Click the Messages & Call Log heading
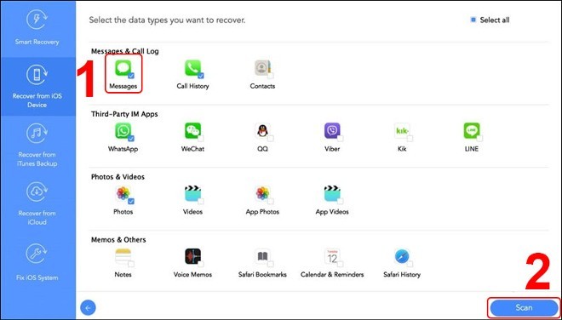Viewport: 562px width, 320px height. (124, 51)
